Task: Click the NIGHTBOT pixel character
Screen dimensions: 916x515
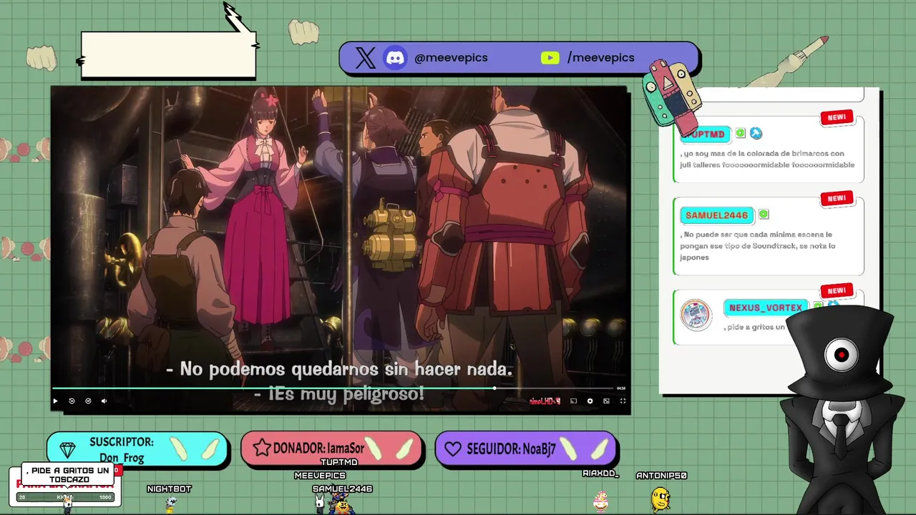Action: pos(170,504)
